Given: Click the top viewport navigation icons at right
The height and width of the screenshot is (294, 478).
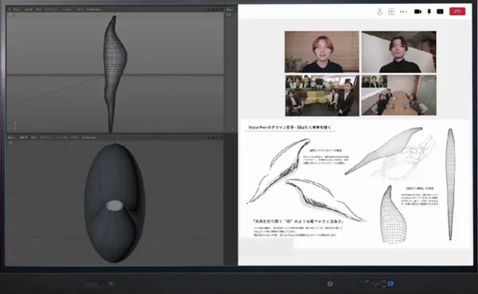Looking at the screenshot, I should 215,10.
